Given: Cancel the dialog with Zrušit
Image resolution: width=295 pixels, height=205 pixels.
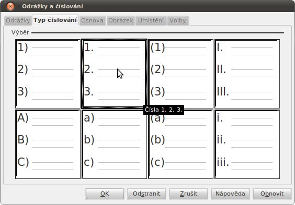Looking at the screenshot, I should point(188,194).
